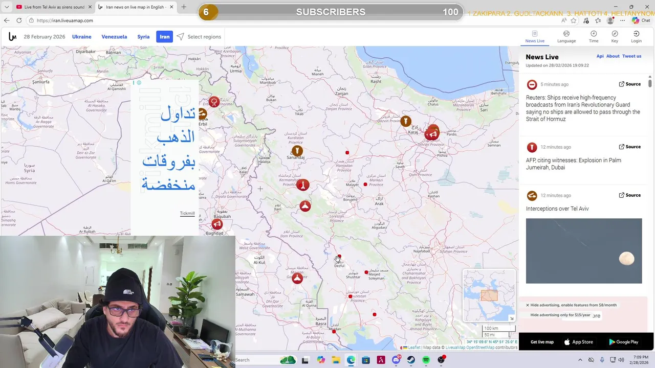Click the red dot marker near Masjed Soleyman
Viewport: 655px width, 368px height.
366,272
